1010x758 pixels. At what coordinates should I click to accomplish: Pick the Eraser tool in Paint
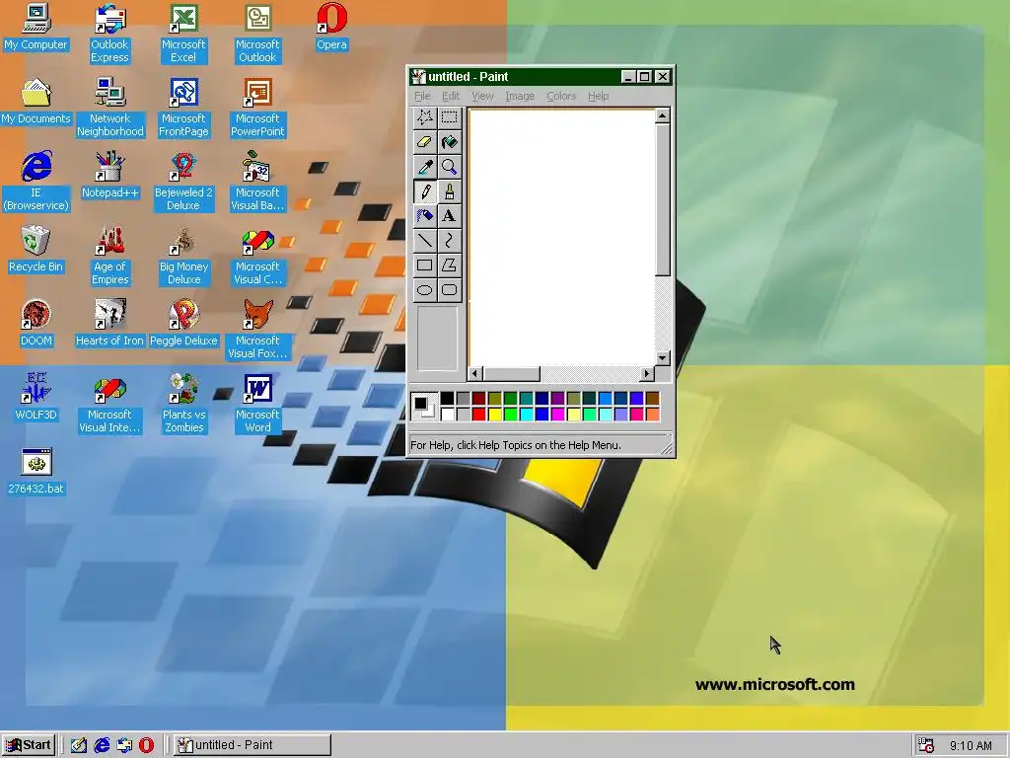click(x=424, y=142)
